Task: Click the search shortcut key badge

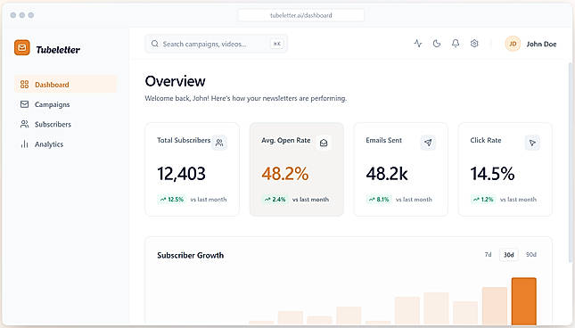Action: (x=277, y=44)
